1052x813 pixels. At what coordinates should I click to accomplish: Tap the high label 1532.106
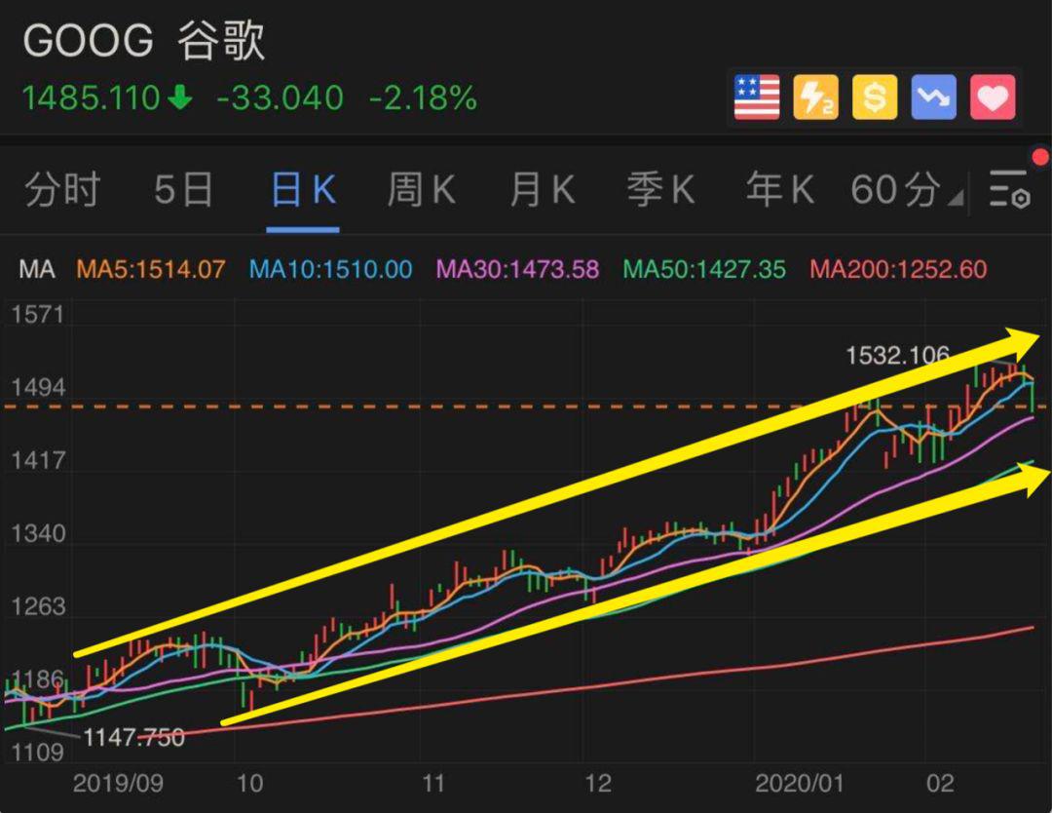pyautogui.click(x=898, y=355)
